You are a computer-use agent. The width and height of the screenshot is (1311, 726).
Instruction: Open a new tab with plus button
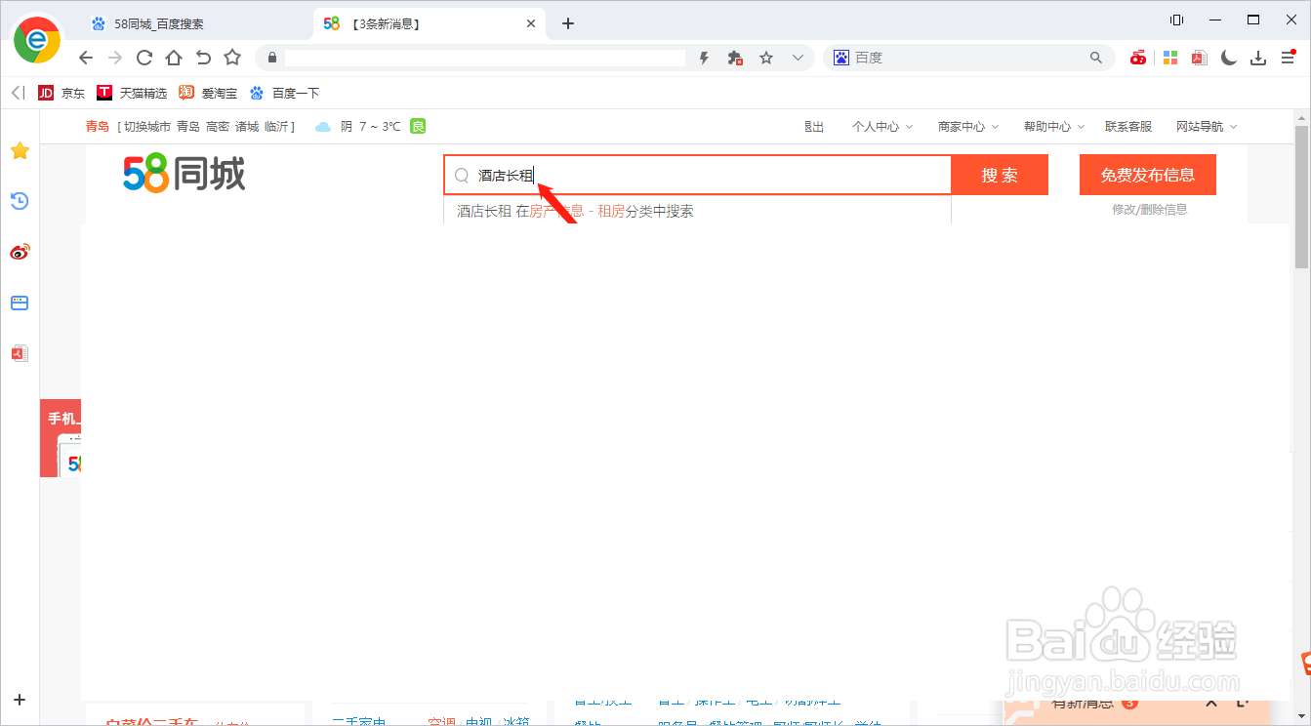coord(568,23)
